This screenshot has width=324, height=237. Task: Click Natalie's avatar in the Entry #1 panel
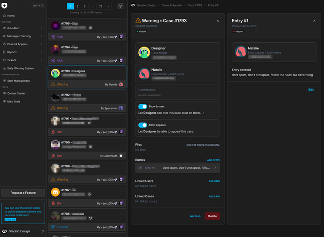click(x=241, y=51)
